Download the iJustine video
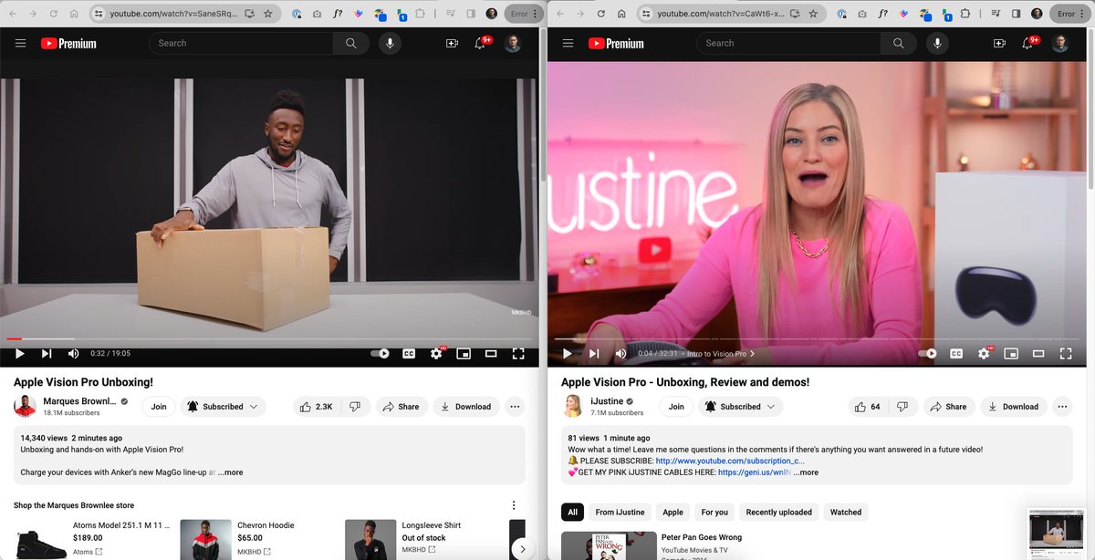This screenshot has width=1095, height=560. [x=1013, y=407]
